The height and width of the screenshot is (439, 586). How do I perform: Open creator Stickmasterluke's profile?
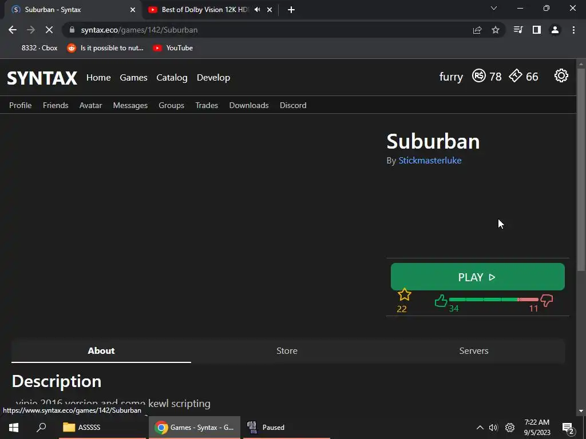430,160
